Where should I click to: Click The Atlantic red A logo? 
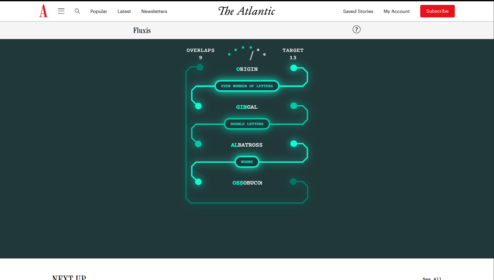tap(43, 11)
